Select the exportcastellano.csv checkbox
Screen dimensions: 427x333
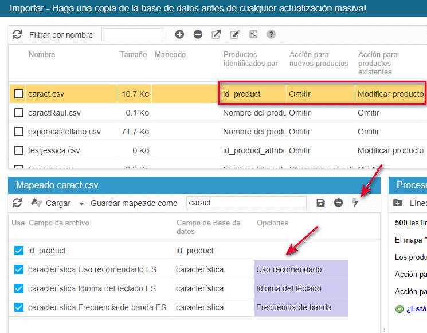pyautogui.click(x=19, y=132)
